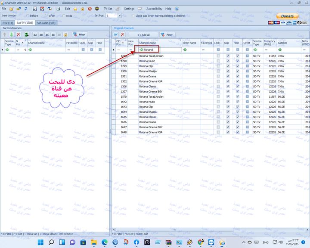Click the print icon in the top toolbar

[x=58, y=9]
